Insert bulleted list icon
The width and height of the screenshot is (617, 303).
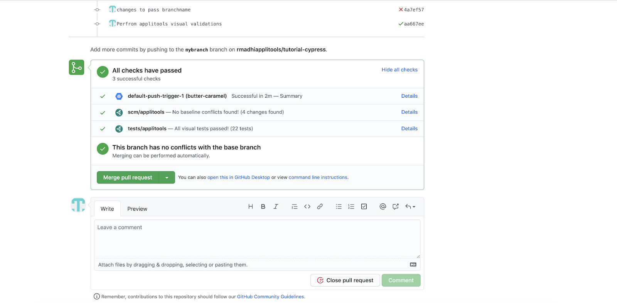click(x=339, y=206)
